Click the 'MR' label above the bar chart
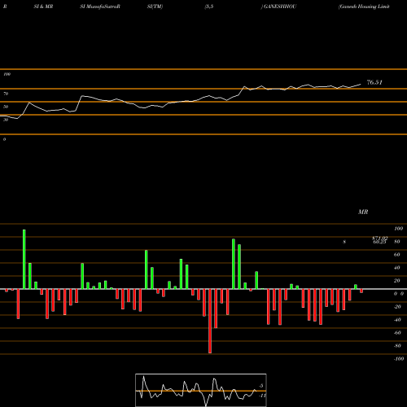The width and height of the screenshot is (407, 407). click(363, 212)
